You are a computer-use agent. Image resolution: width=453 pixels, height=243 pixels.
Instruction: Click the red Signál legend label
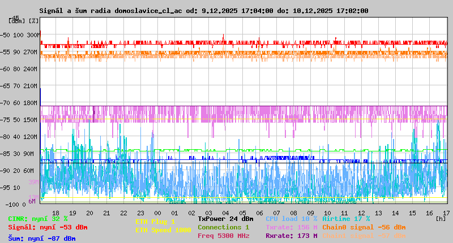point(48,227)
